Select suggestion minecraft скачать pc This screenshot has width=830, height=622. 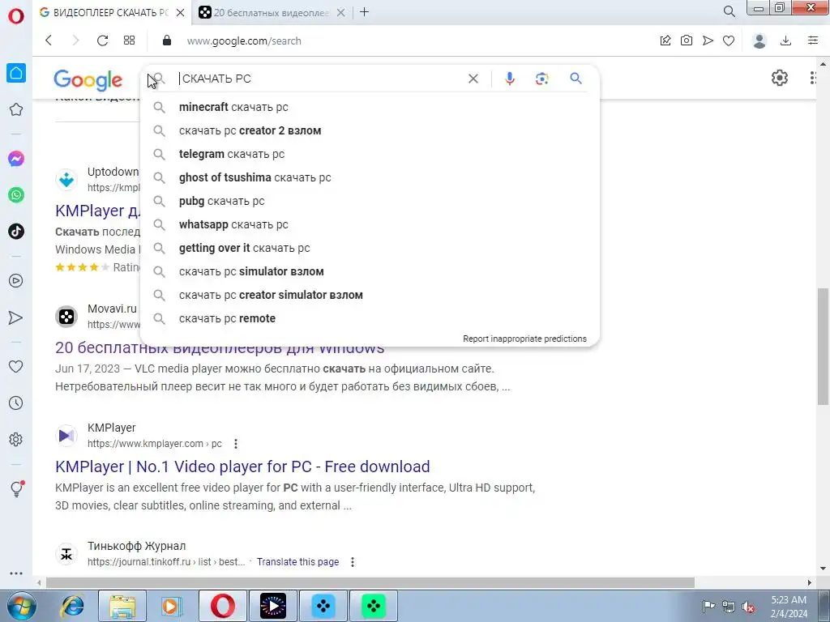coord(370,107)
